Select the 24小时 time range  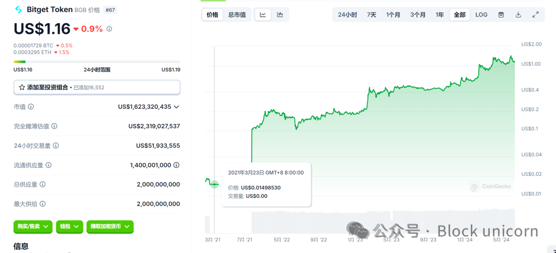coord(347,15)
